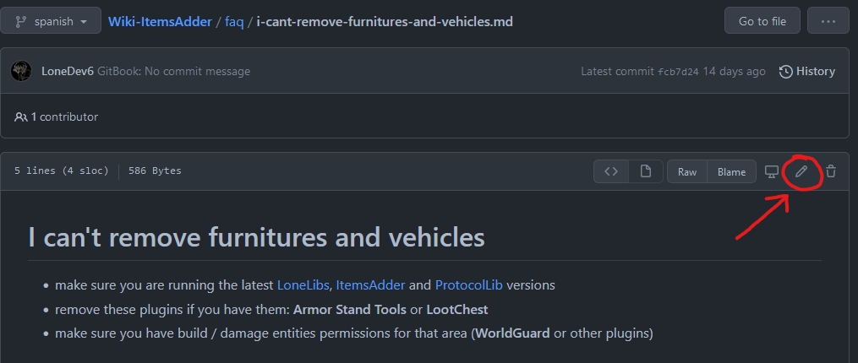Click the contributors people icon
Screen dimensions: 858x363
[20, 117]
